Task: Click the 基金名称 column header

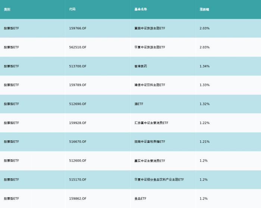Action: 141,9
